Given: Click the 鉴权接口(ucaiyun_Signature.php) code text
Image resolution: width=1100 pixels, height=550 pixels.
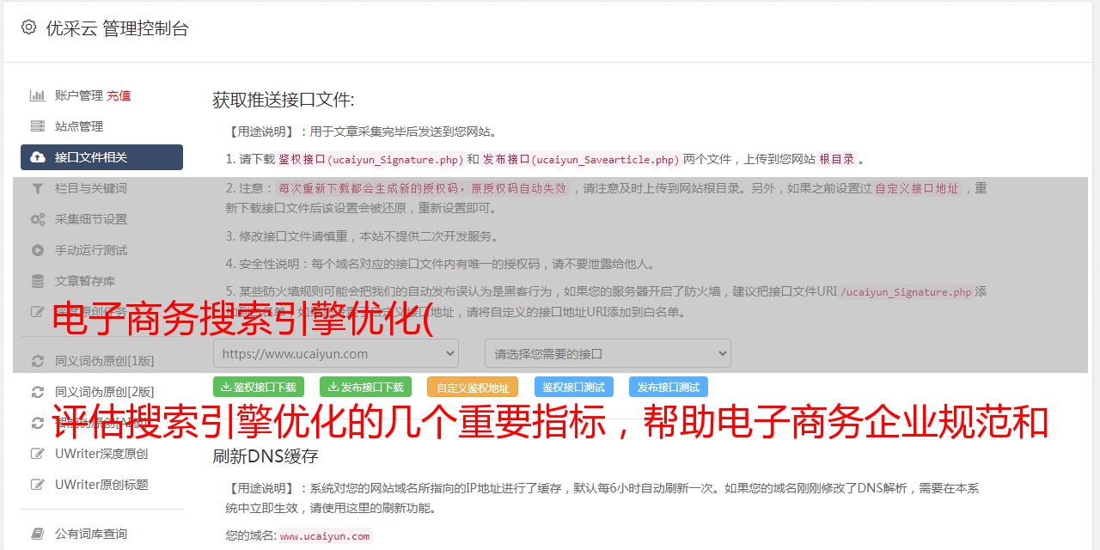Looking at the screenshot, I should tap(371, 159).
